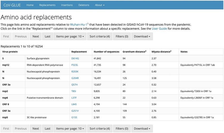Select the Amino acid replacements heading

click(x=36, y=17)
